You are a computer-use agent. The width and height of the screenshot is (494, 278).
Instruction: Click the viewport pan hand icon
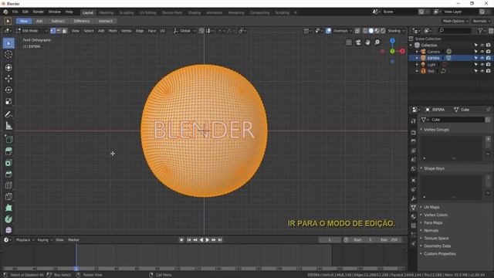[367, 42]
